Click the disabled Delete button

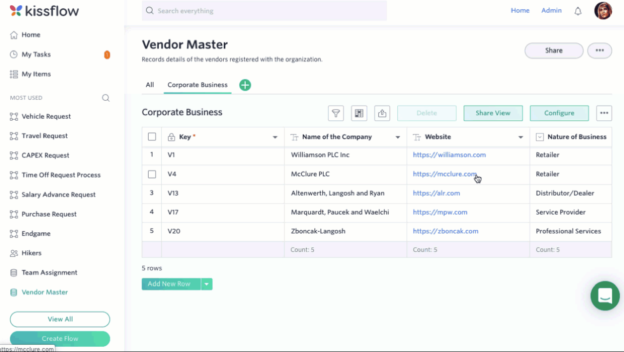[427, 113]
